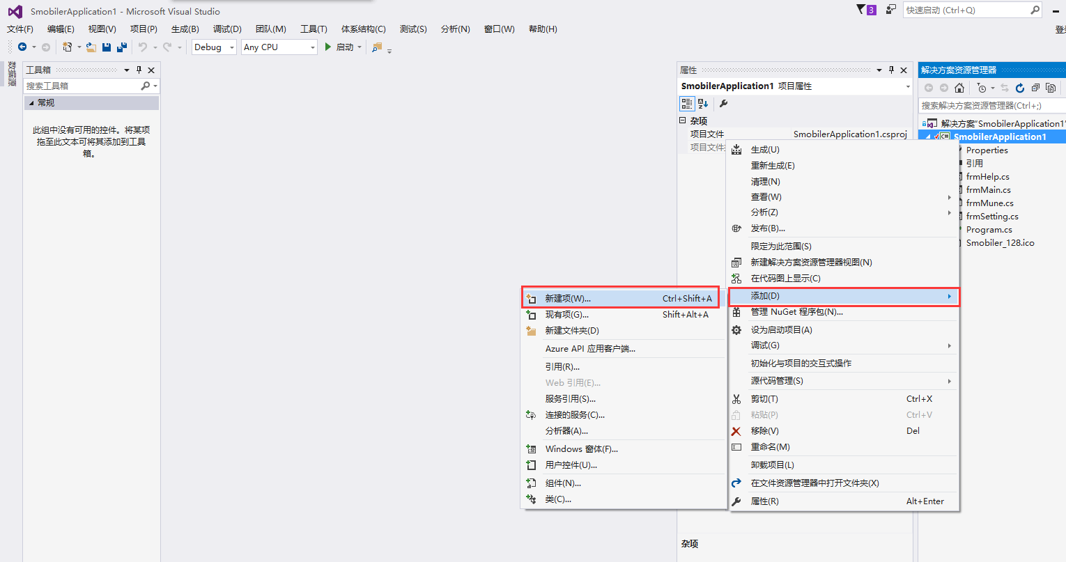Click the find in files toolbar icon
1066x562 pixels.
click(x=377, y=47)
